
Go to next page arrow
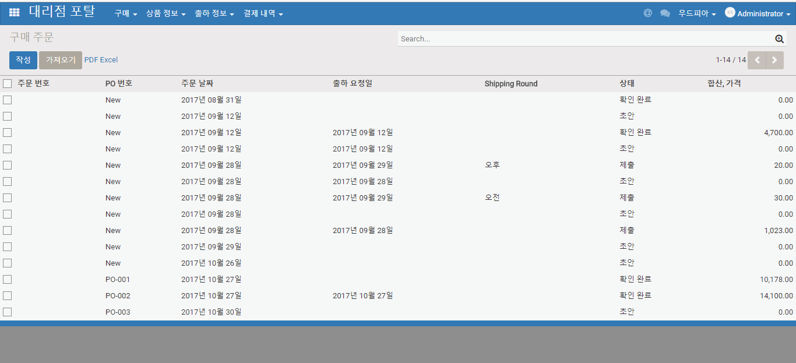(774, 60)
